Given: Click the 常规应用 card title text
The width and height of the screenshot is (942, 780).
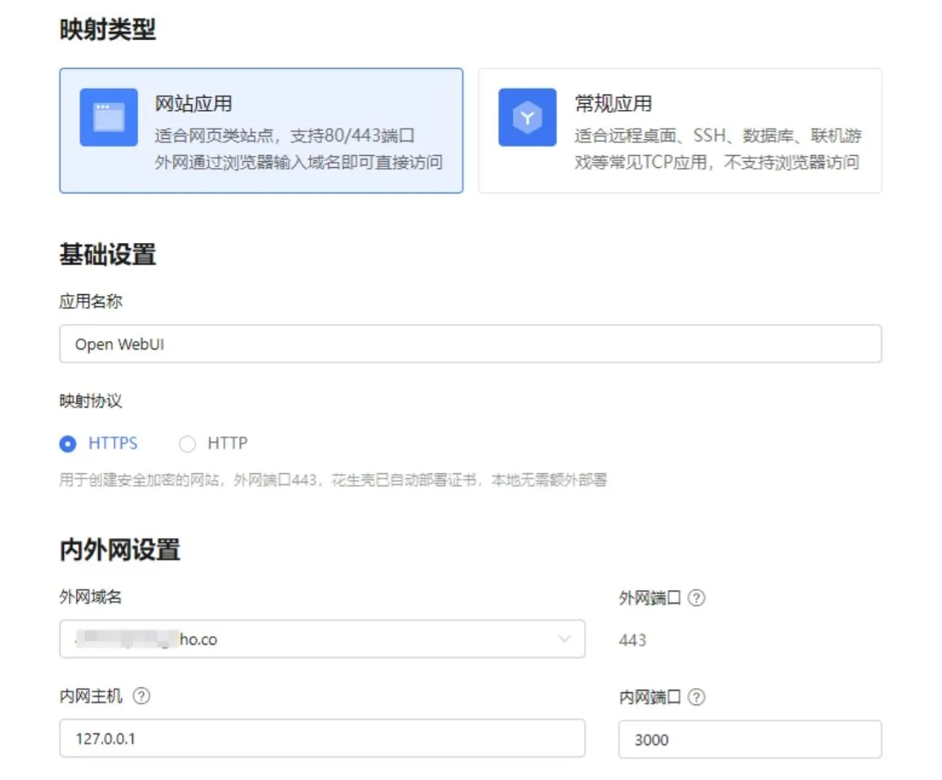Looking at the screenshot, I should click(x=614, y=103).
